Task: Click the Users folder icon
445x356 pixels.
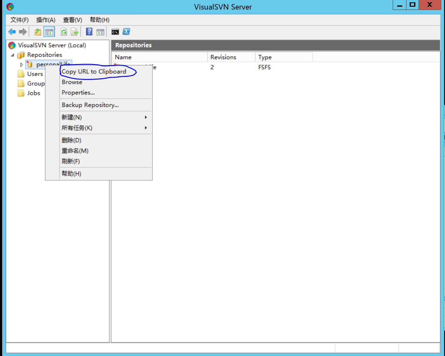Action: click(21, 74)
